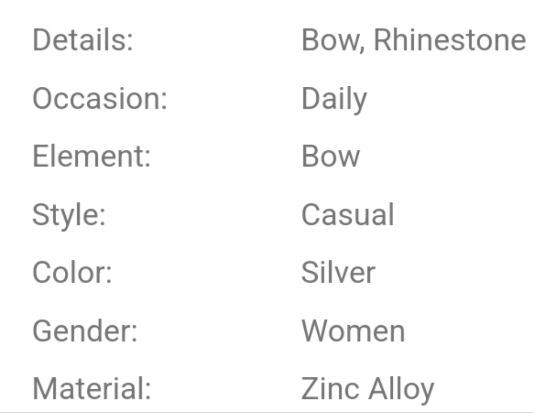
Task: Select the Daily occasion value
Action: pos(334,100)
